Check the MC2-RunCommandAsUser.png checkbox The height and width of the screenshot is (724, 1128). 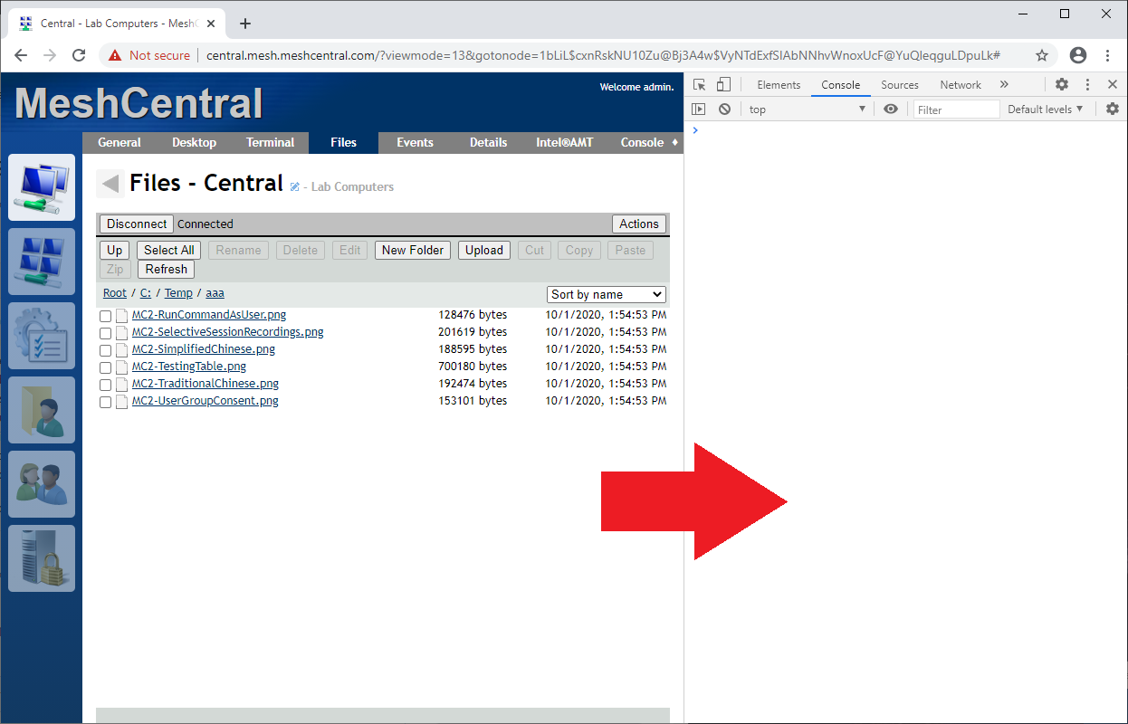[x=105, y=316]
